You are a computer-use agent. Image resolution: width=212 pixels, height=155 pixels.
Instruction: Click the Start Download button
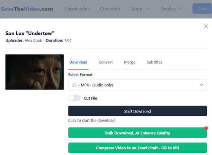point(137,111)
